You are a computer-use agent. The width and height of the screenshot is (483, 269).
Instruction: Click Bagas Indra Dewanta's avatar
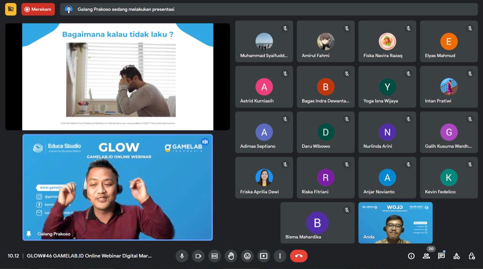tap(326, 87)
